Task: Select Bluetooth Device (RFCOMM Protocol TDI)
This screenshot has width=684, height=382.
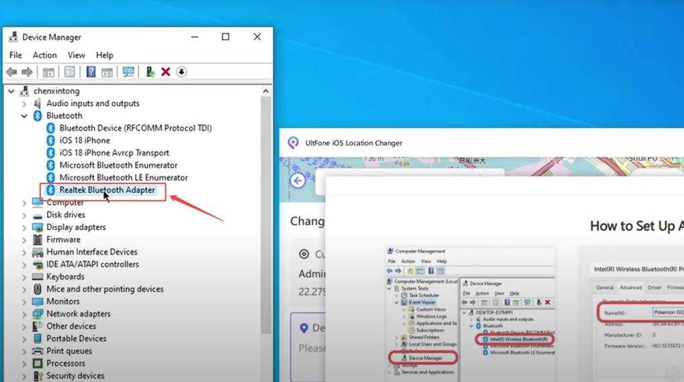Action: pos(135,128)
